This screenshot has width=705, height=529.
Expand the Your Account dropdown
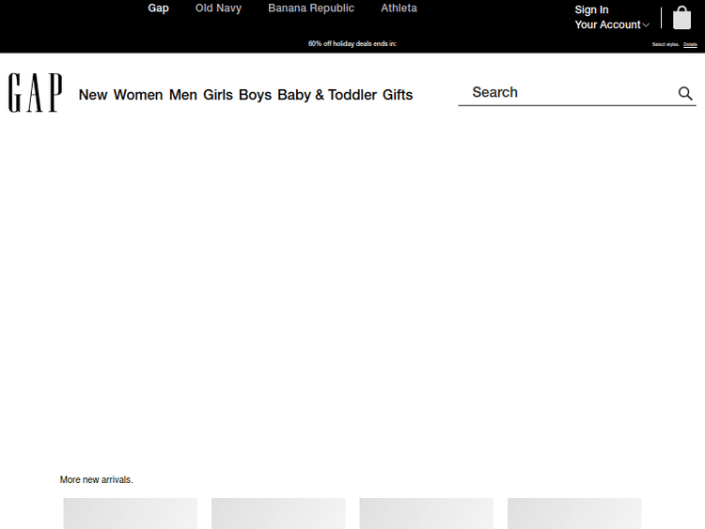click(x=612, y=25)
